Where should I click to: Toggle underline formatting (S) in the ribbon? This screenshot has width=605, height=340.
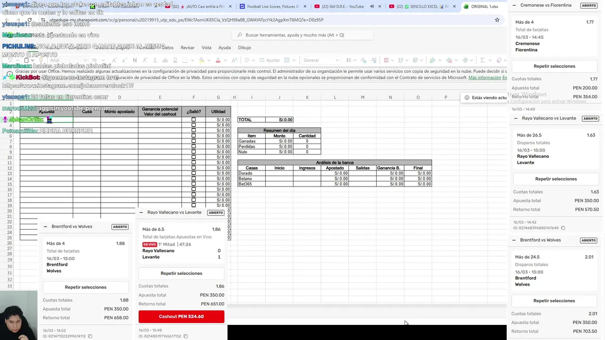tap(155, 60)
